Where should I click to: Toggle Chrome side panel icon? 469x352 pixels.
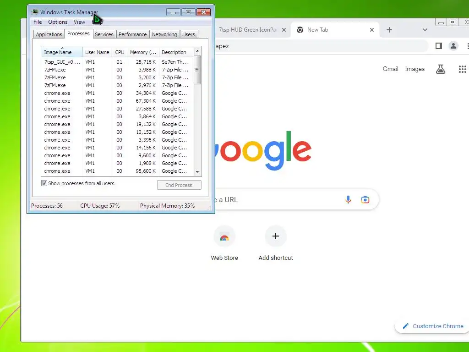click(439, 46)
